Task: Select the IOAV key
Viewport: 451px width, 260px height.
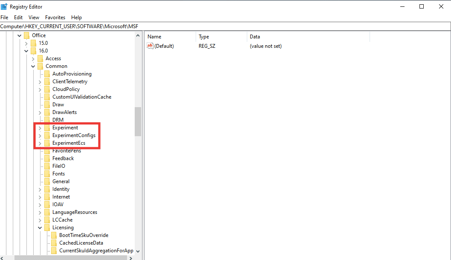Action: tap(58, 204)
